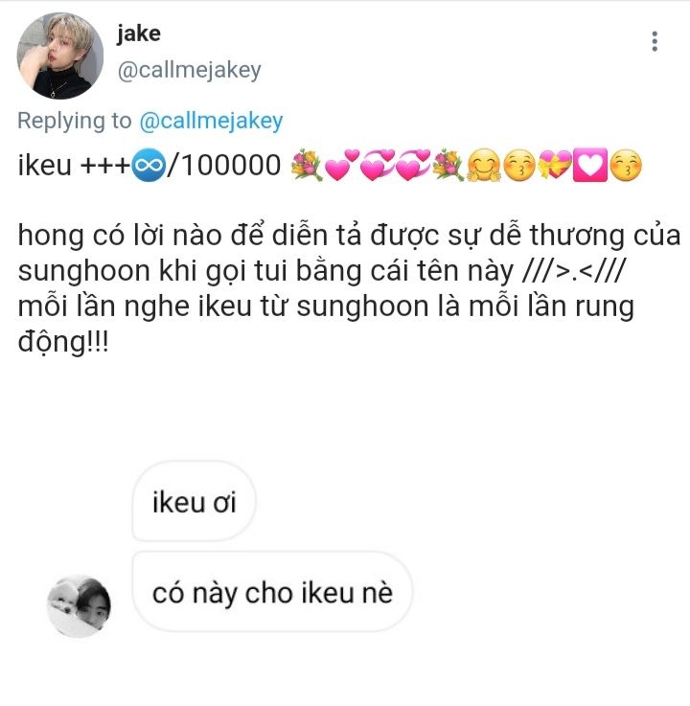Tap the first bouquet emoji after 100000
Viewport: 690px width, 706px height.
coord(307,165)
